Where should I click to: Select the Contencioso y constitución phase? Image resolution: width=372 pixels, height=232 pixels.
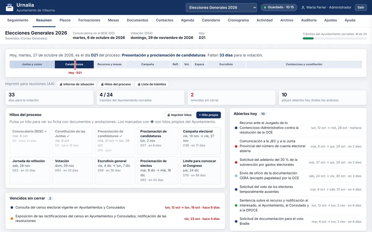click(x=304, y=64)
